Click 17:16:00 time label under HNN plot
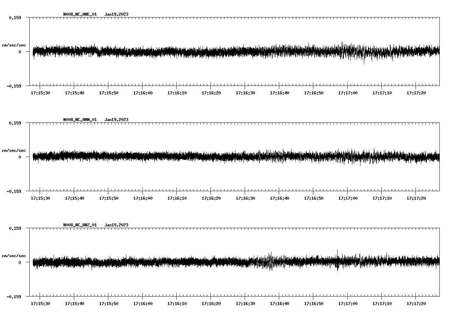Viewport: 464px width, 316px height. tap(143, 198)
